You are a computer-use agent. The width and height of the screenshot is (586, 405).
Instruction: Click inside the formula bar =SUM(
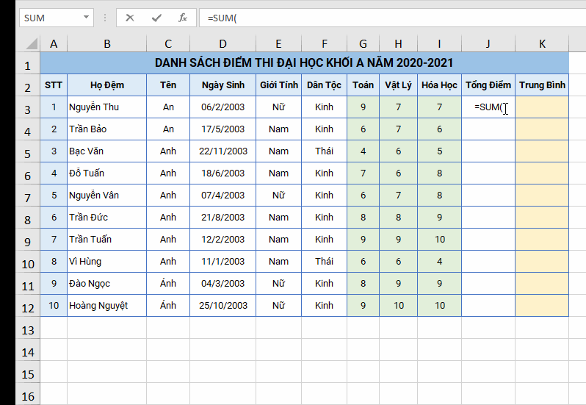(x=392, y=18)
